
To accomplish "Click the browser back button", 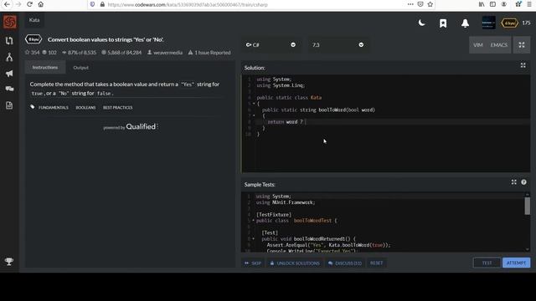I will click(x=7, y=4).
